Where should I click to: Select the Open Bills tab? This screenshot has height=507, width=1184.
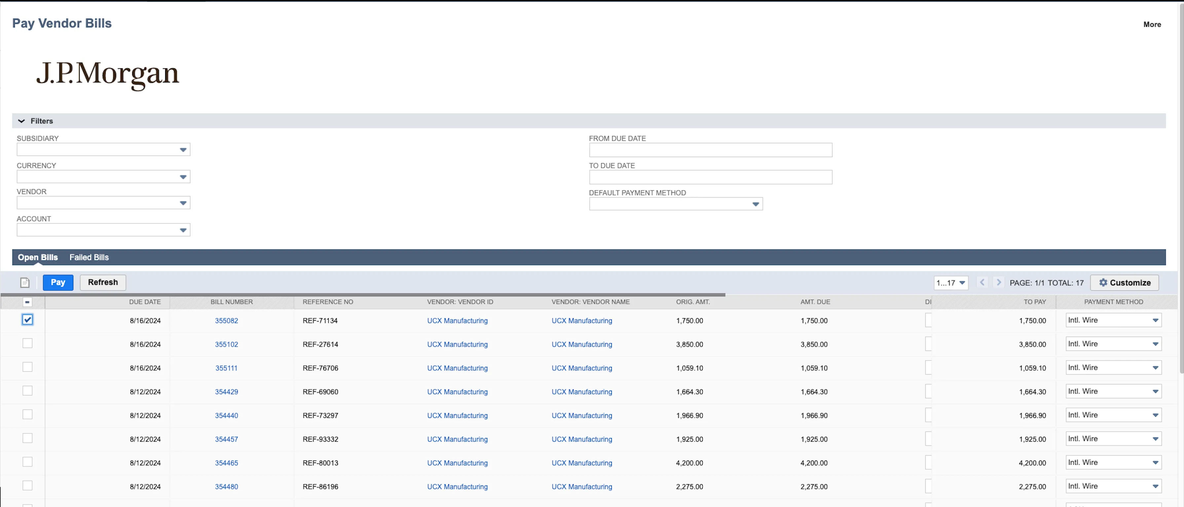point(38,257)
